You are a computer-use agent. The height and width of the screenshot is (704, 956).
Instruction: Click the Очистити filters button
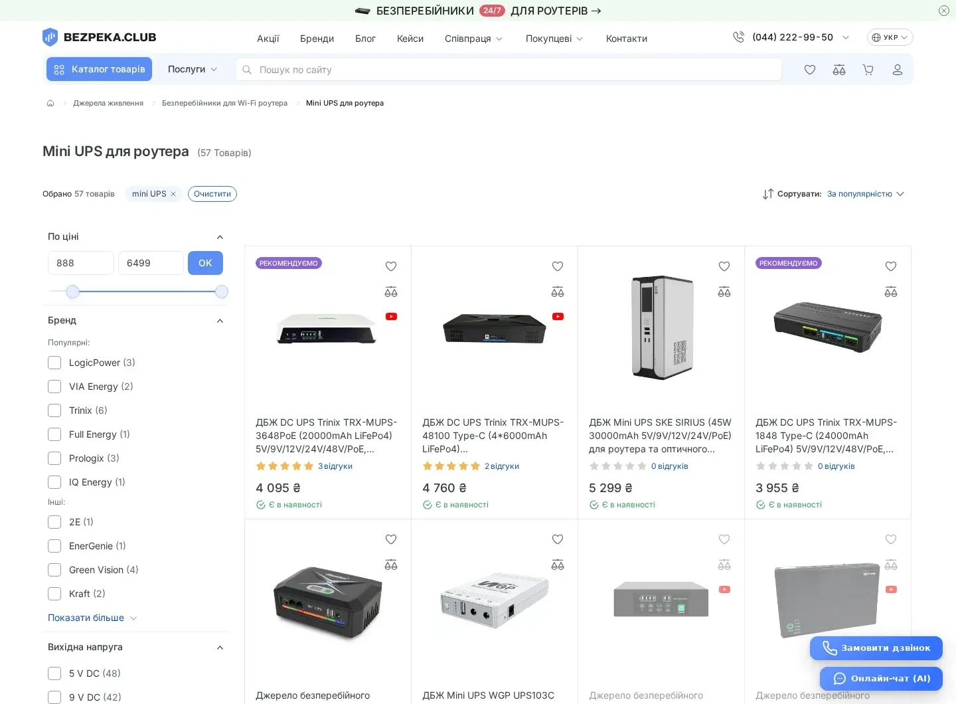point(212,194)
